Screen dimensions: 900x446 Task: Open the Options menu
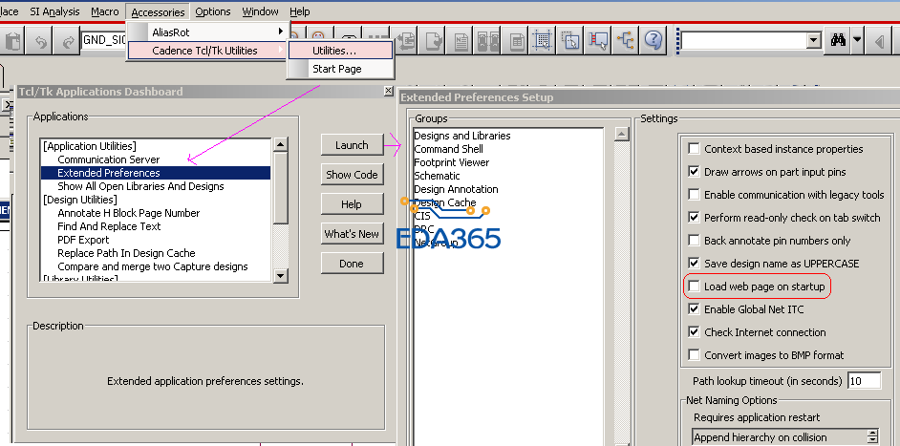(213, 11)
